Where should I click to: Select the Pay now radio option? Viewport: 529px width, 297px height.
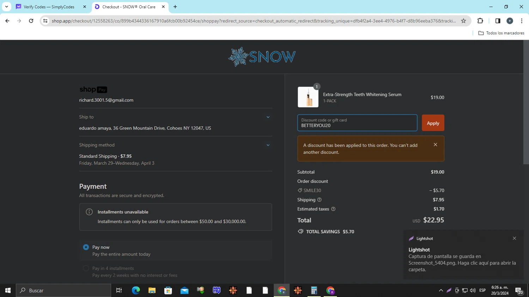pyautogui.click(x=86, y=247)
